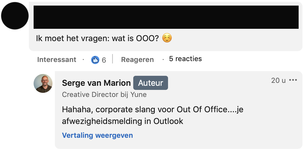Click "Reageren" to reply to comment

tap(137, 60)
